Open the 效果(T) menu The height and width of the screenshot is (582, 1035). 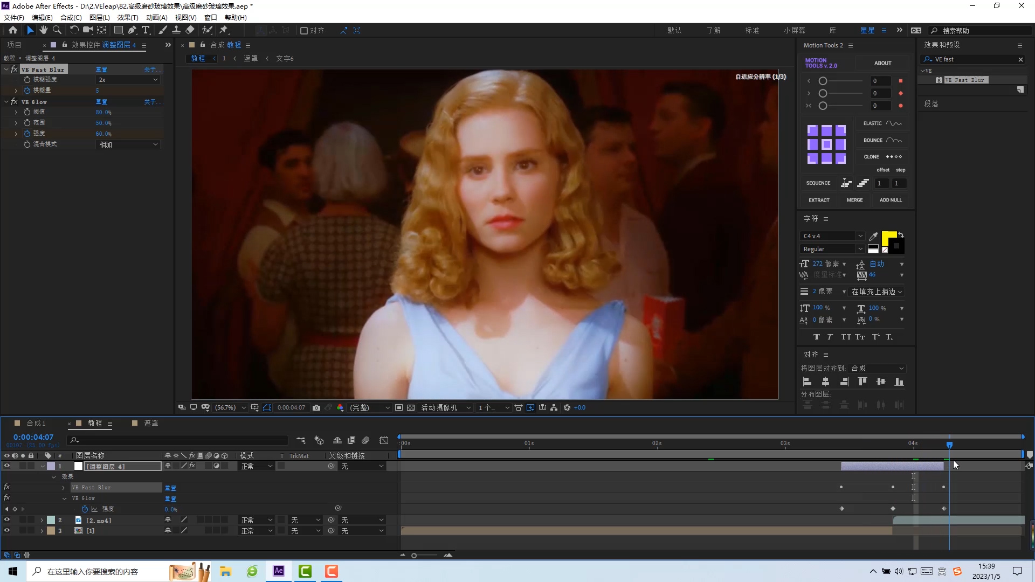tap(128, 17)
